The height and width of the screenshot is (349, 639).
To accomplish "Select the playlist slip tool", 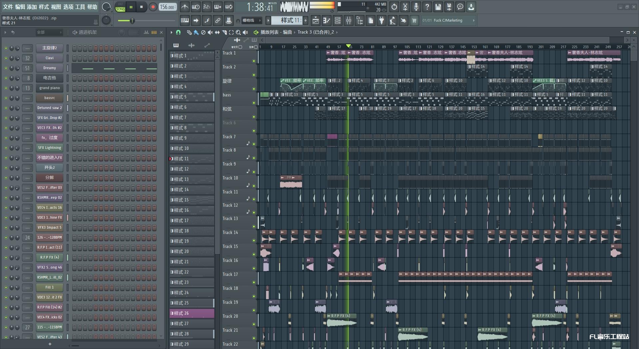I will pyautogui.click(x=217, y=32).
